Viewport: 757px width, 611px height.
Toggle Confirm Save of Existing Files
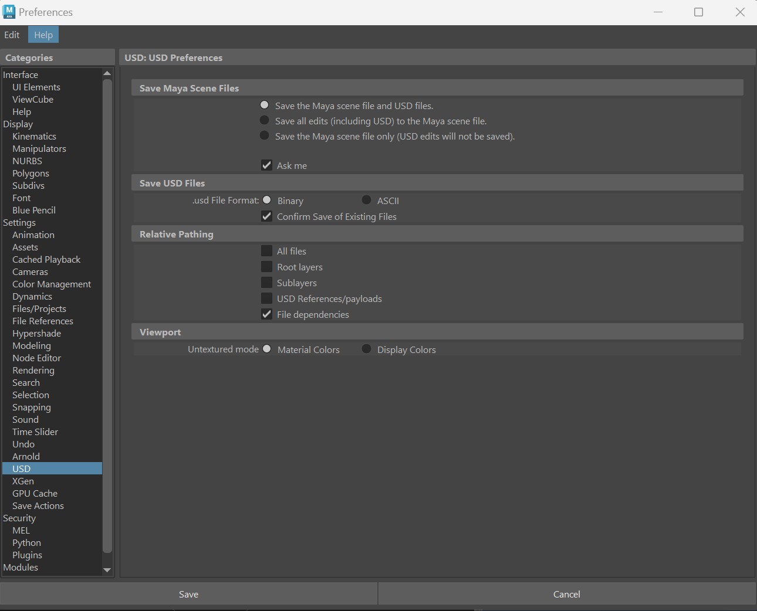[266, 216]
